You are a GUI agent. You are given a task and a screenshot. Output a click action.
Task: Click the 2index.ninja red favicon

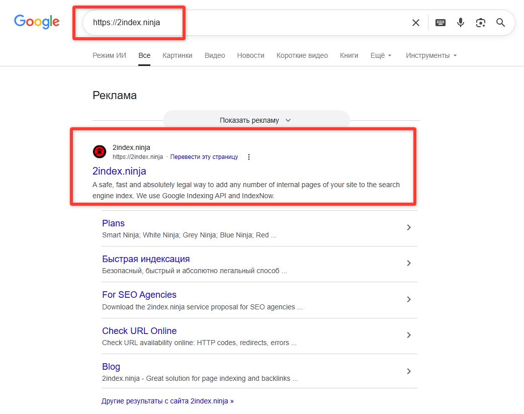click(100, 151)
